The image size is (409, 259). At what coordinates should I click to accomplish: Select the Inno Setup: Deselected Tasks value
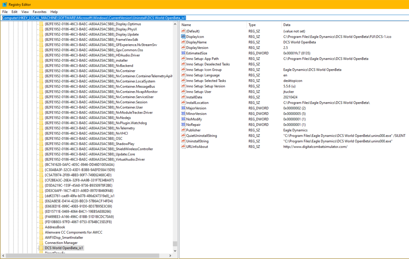pyautogui.click(x=208, y=64)
